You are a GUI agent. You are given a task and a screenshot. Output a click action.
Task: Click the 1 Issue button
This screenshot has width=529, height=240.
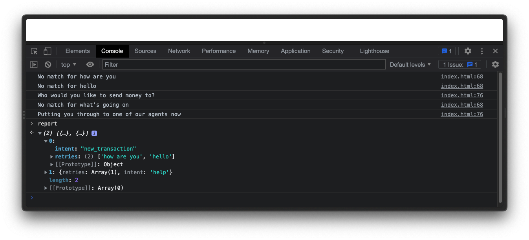(x=460, y=64)
